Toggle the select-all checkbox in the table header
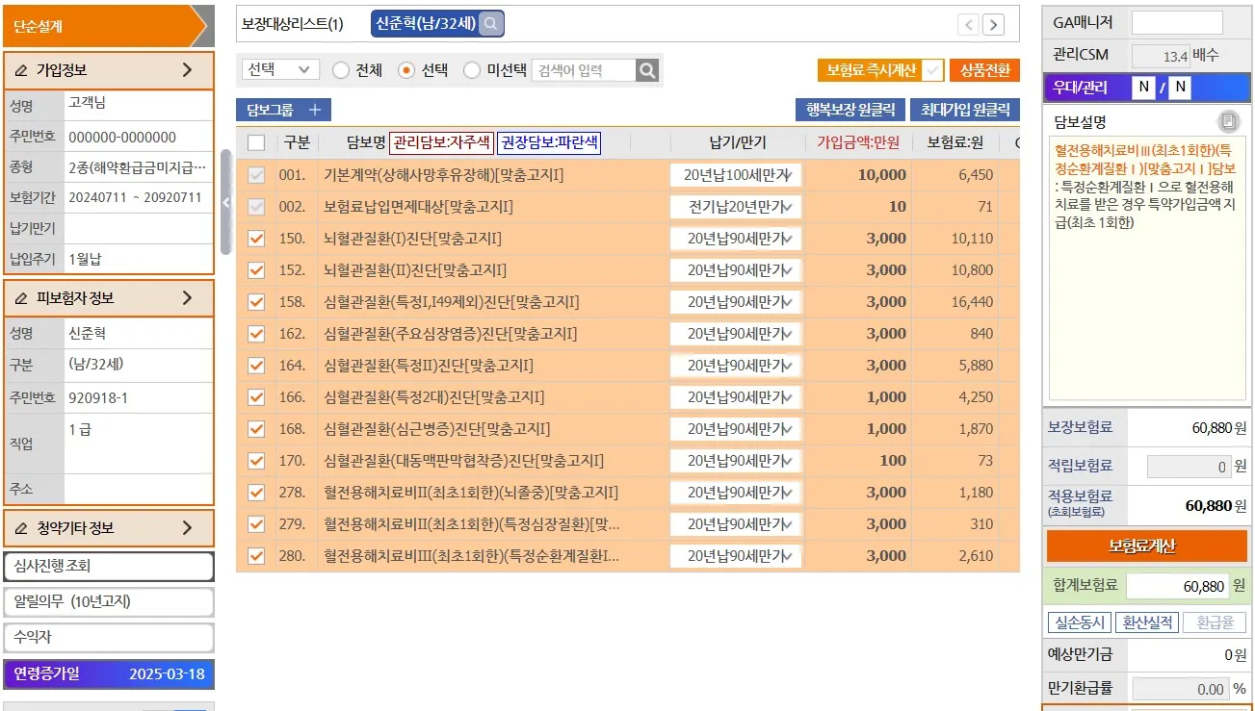This screenshot has height=711, width=1255. click(x=256, y=140)
